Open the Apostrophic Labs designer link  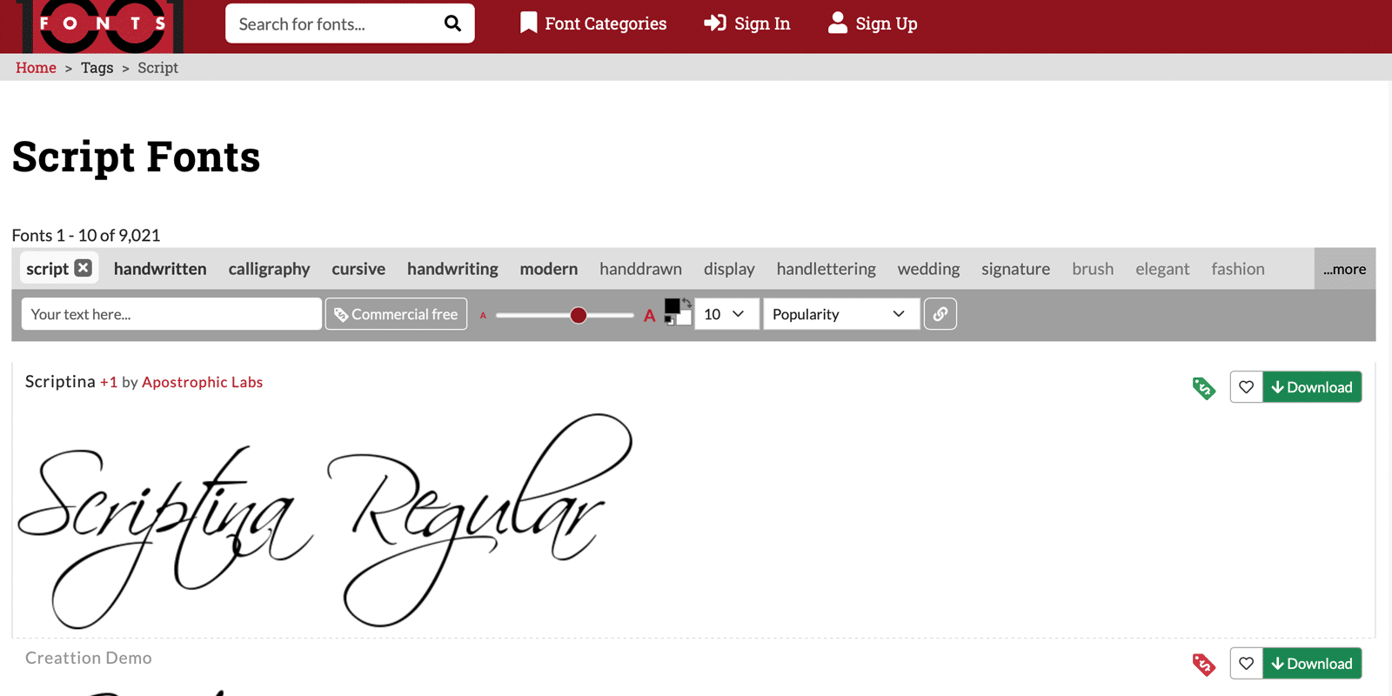202,382
